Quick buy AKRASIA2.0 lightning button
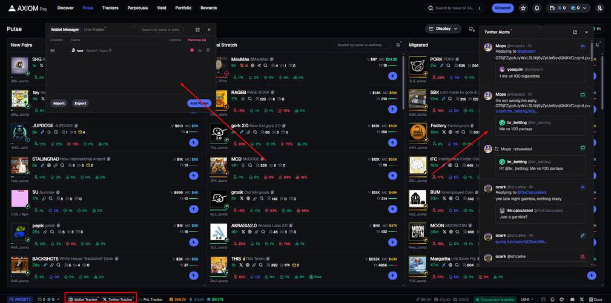Screen dimensions: 611x303 [x=392, y=242]
